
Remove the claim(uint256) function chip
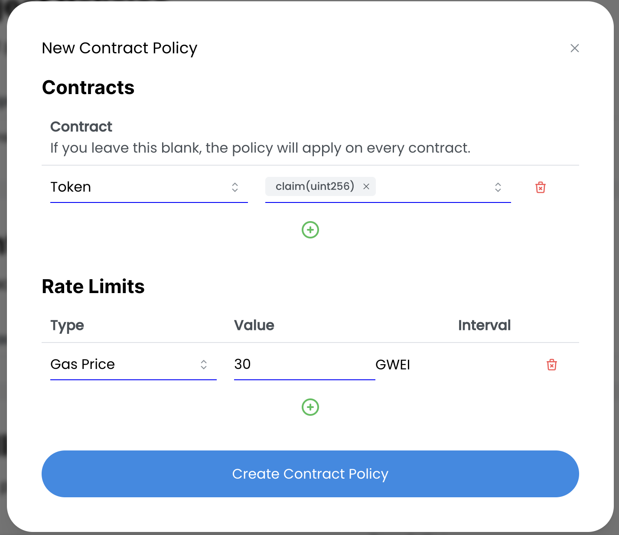tap(366, 186)
